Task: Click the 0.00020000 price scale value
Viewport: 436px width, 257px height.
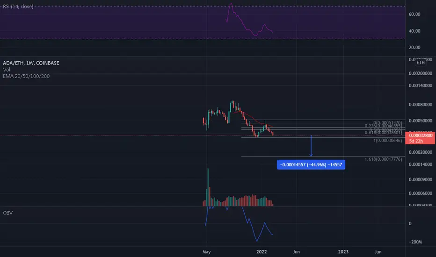Action: 420,152
